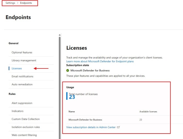Open Library management settings
This screenshot has height=139, width=183.
pyautogui.click(x=24, y=61)
